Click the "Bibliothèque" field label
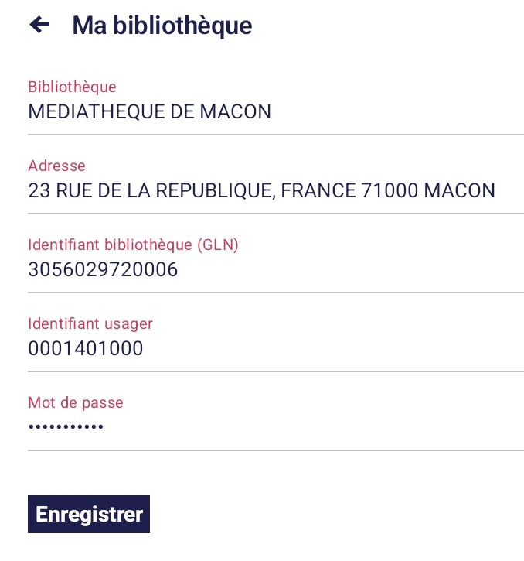 pyautogui.click(x=72, y=87)
